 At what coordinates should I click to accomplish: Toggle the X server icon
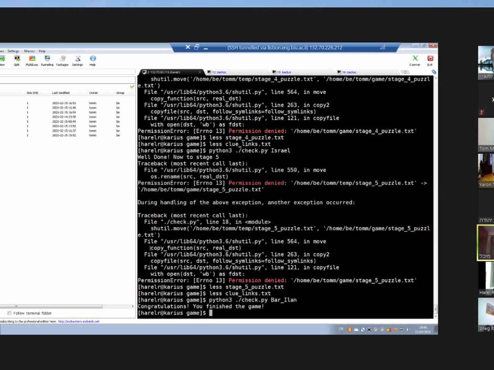[x=415, y=60]
